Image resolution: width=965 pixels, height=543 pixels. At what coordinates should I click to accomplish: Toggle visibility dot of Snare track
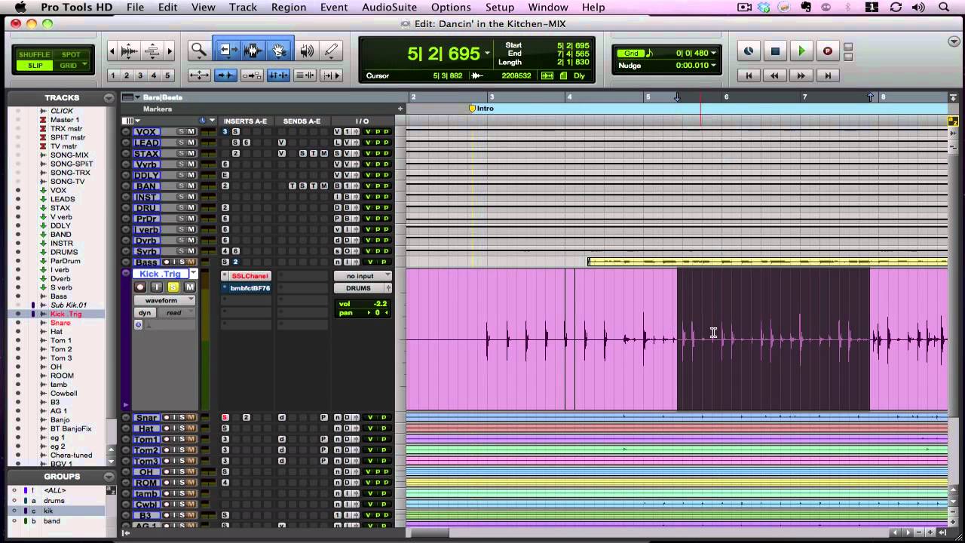coord(19,323)
